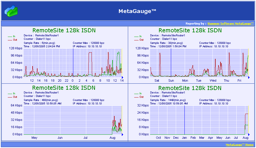256x148 pixels.
Task: Click the green In legend of the 480-minute graph
Action: [x=12, y=93]
